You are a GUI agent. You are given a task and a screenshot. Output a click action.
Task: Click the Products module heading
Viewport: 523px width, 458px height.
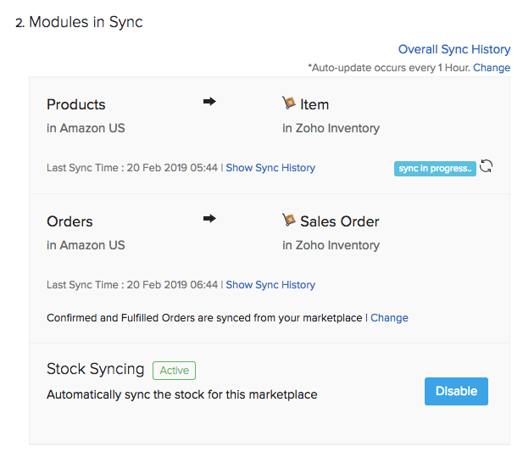[76, 104]
